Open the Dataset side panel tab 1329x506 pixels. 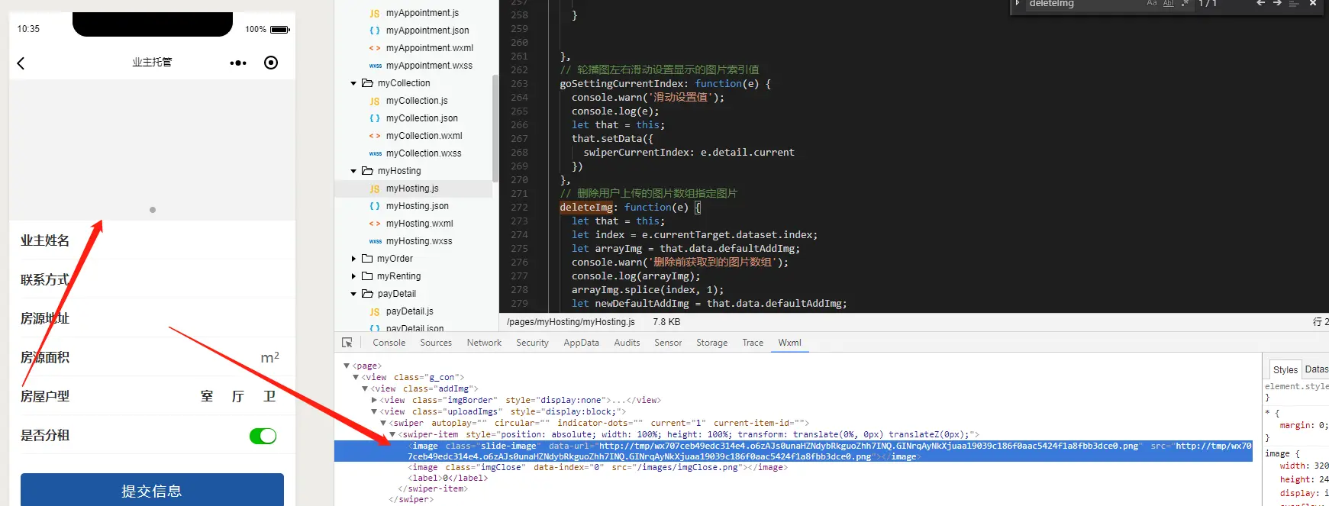[x=1317, y=369]
